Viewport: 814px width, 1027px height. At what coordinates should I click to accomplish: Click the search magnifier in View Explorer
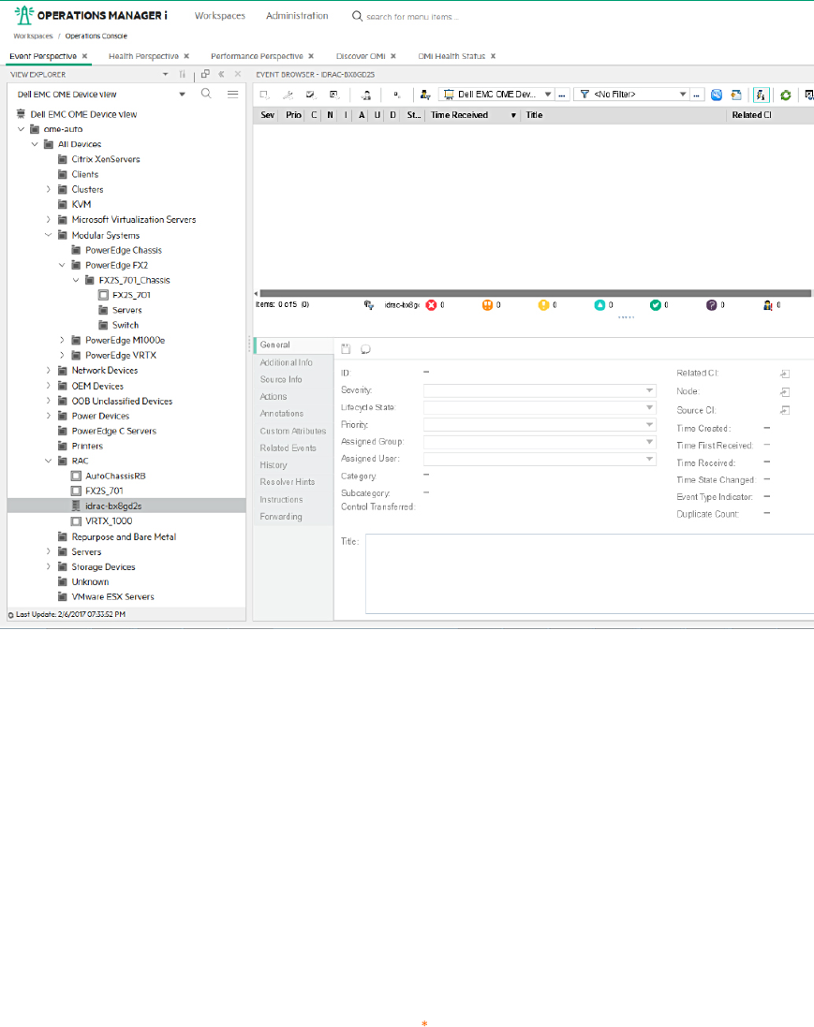pos(206,94)
